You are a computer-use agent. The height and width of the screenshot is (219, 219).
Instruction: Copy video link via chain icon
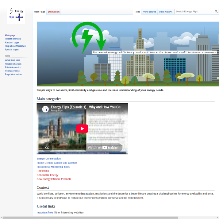point(47,147)
